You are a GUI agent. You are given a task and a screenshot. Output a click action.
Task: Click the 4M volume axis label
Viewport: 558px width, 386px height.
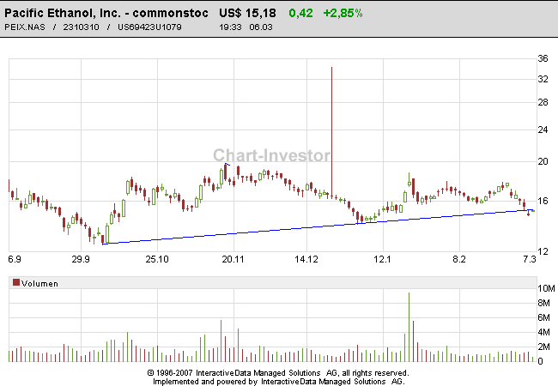click(544, 332)
